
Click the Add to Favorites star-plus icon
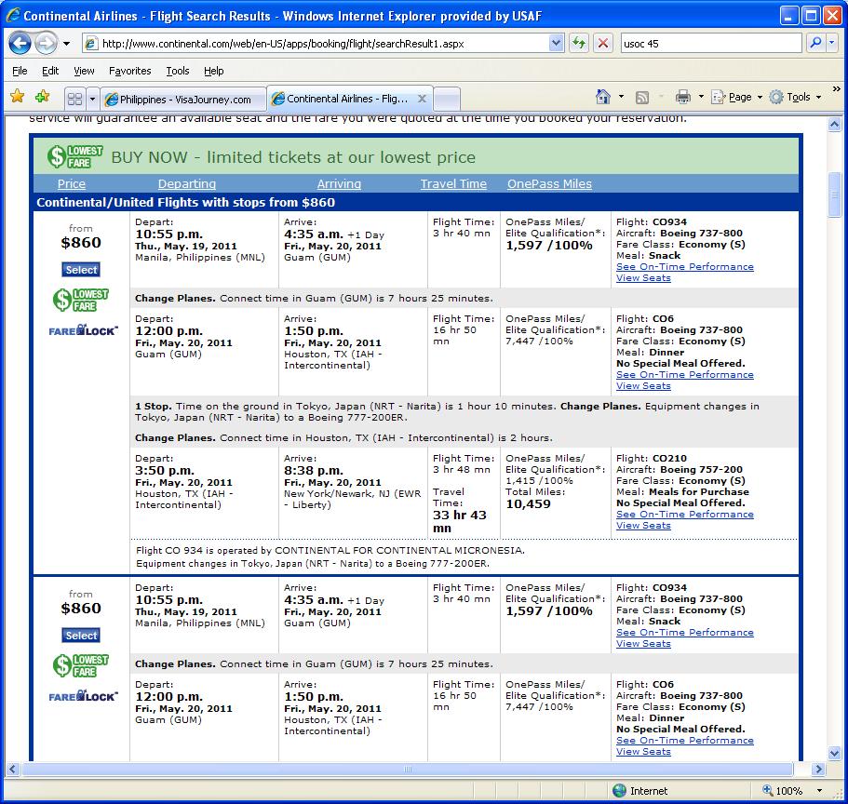click(x=42, y=97)
